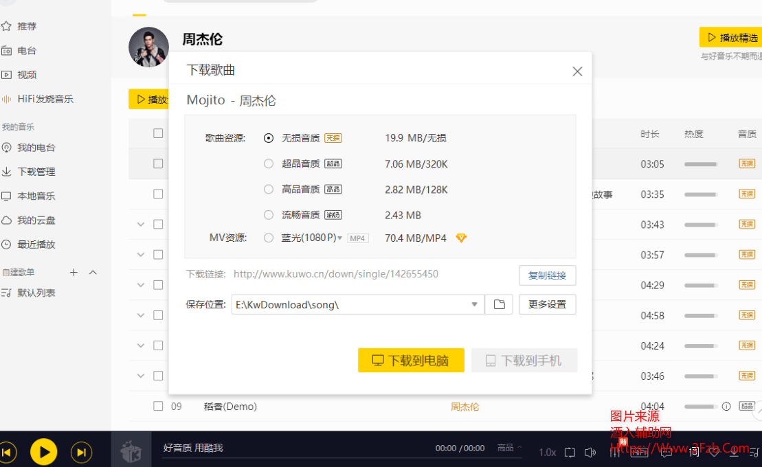Image resolution: width=762 pixels, height=467 pixels.
Task: Browse for save folder icon
Action: [499, 305]
